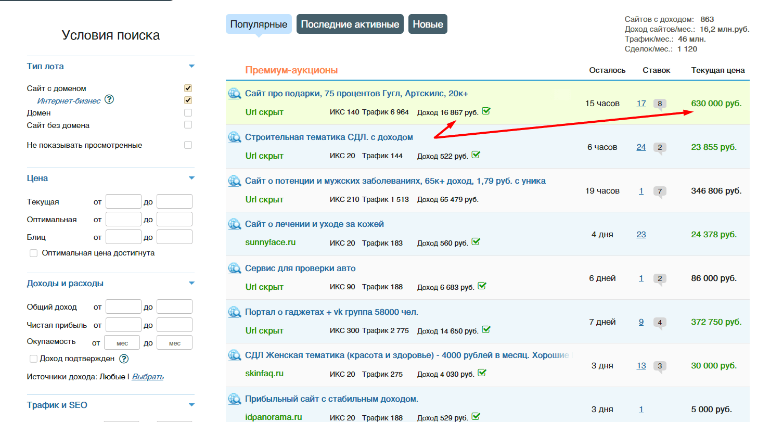The height and width of the screenshot is (422, 783).
Task: View 13 bids on skinfaq.ru lot
Action: (641, 366)
